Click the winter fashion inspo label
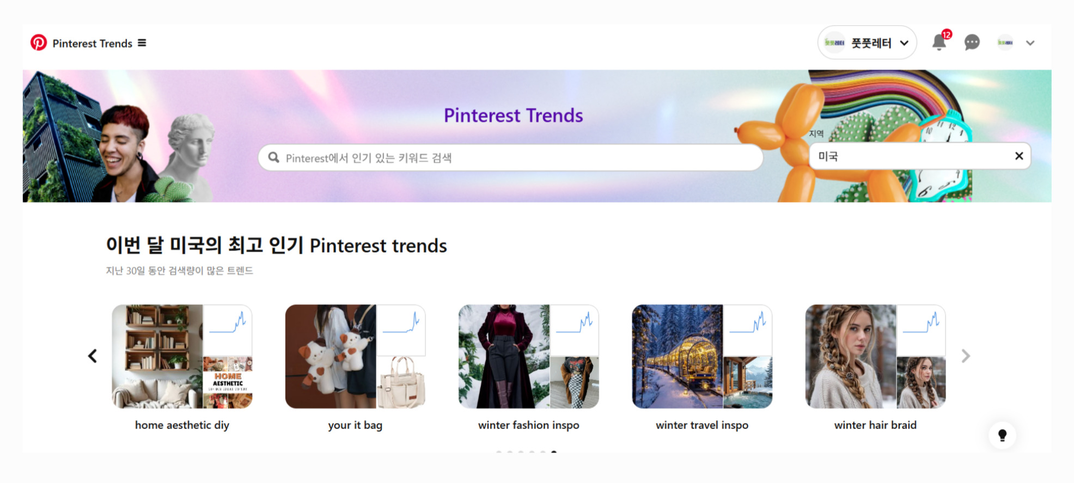The width and height of the screenshot is (1074, 483). point(529,425)
